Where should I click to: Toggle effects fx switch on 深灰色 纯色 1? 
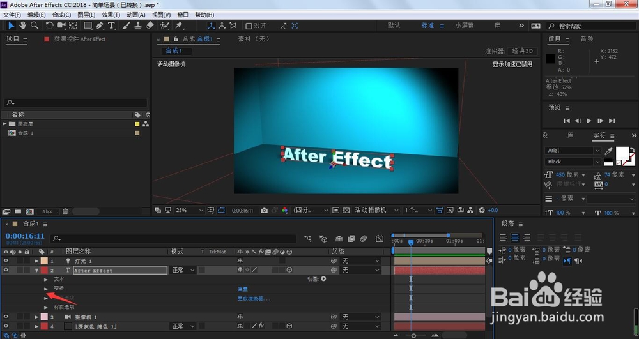261,326
